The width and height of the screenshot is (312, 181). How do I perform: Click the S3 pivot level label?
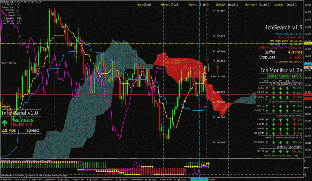pyautogui.click(x=219, y=117)
